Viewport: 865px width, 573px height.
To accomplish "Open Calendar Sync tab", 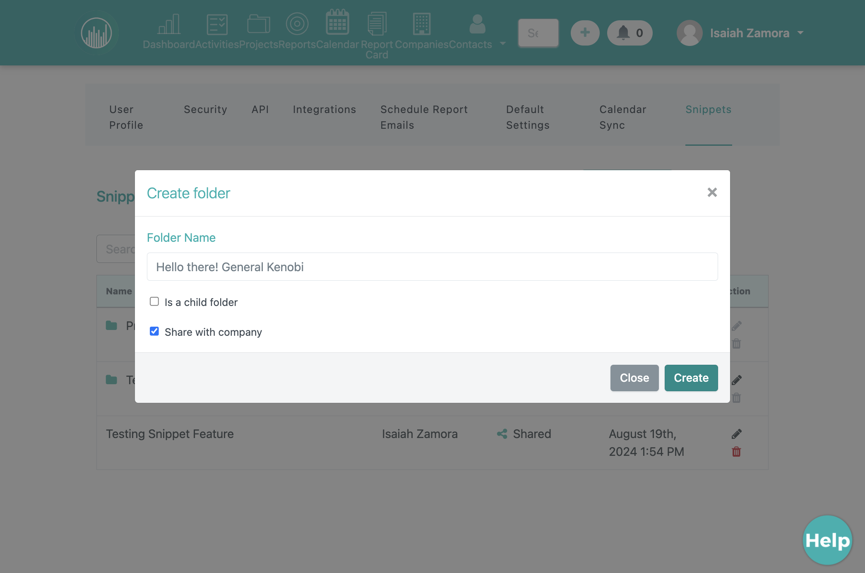I will [622, 117].
